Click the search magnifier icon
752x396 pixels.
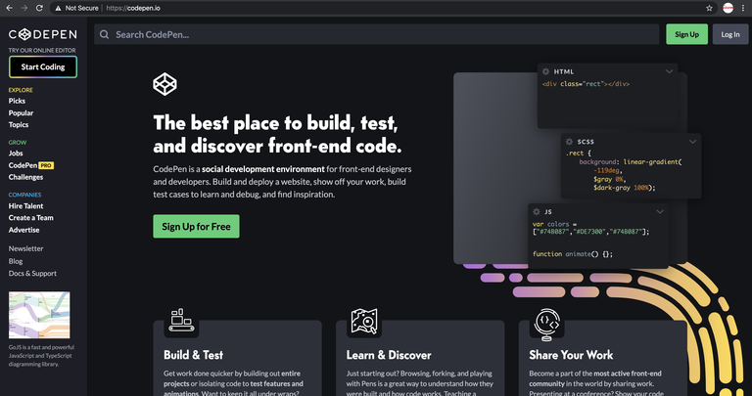click(104, 34)
